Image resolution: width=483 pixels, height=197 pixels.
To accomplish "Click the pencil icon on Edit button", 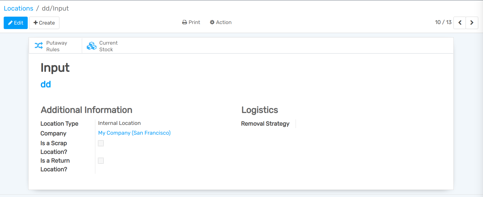I will tap(10, 23).
